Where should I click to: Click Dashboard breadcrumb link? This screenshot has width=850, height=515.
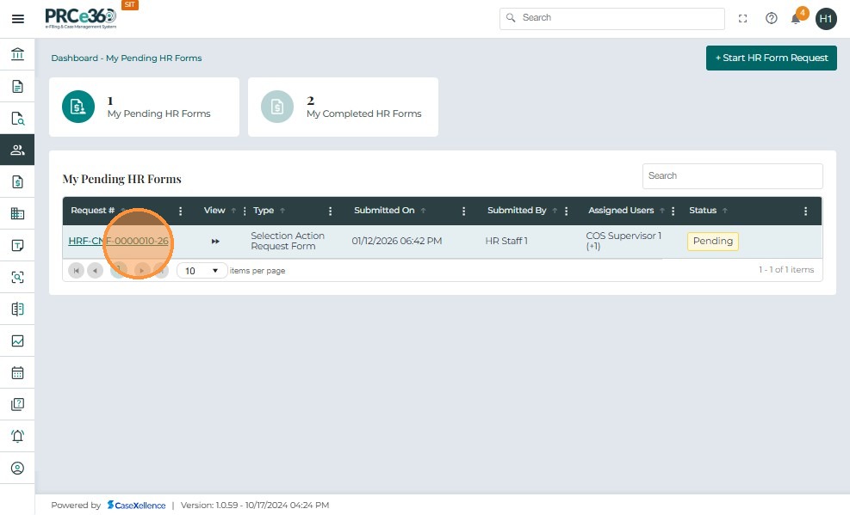tap(74, 58)
